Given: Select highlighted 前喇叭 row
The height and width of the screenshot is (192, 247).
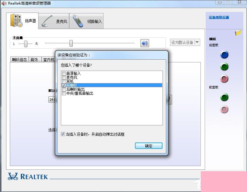Looking at the screenshot, I should click(112, 85).
